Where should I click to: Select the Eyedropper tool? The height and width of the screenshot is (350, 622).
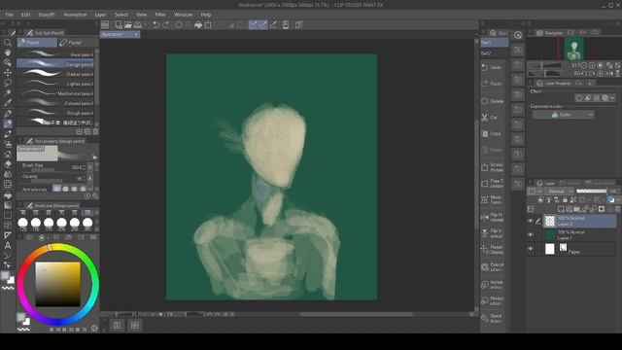[x=8, y=103]
